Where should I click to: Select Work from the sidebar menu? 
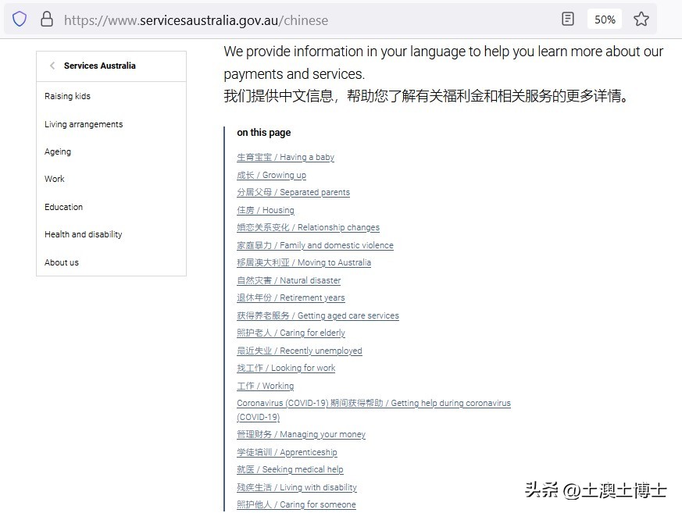click(x=54, y=179)
